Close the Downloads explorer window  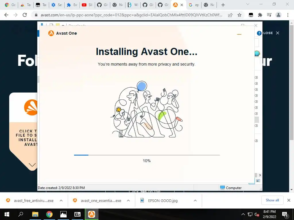click(x=256, y=25)
